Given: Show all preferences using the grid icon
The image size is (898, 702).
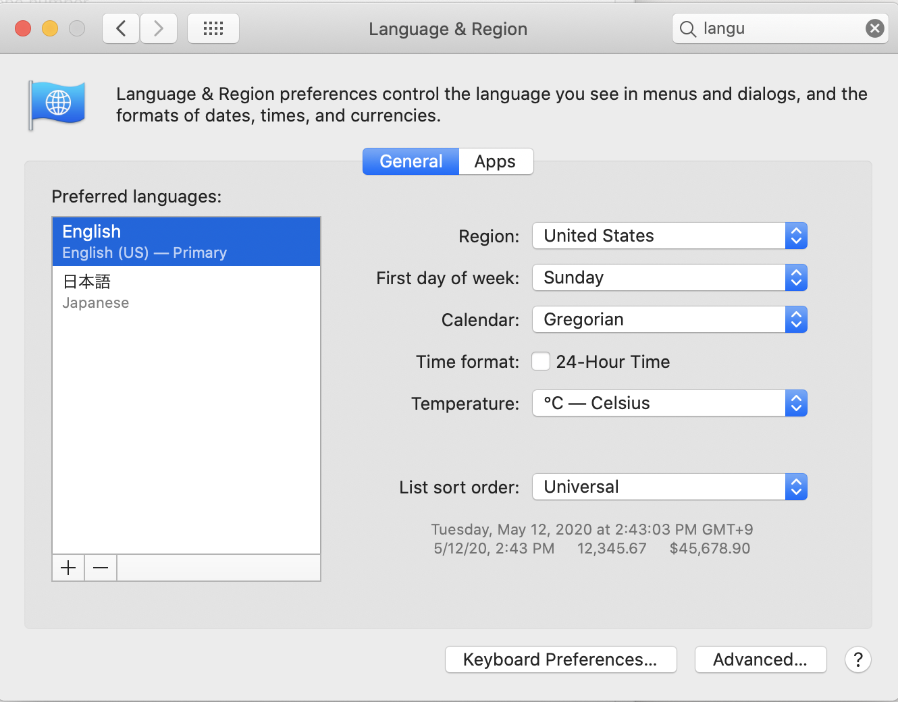Looking at the screenshot, I should [x=213, y=28].
